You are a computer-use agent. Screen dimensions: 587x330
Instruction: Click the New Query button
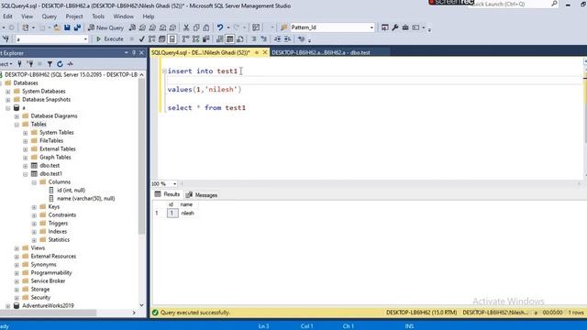point(105,27)
